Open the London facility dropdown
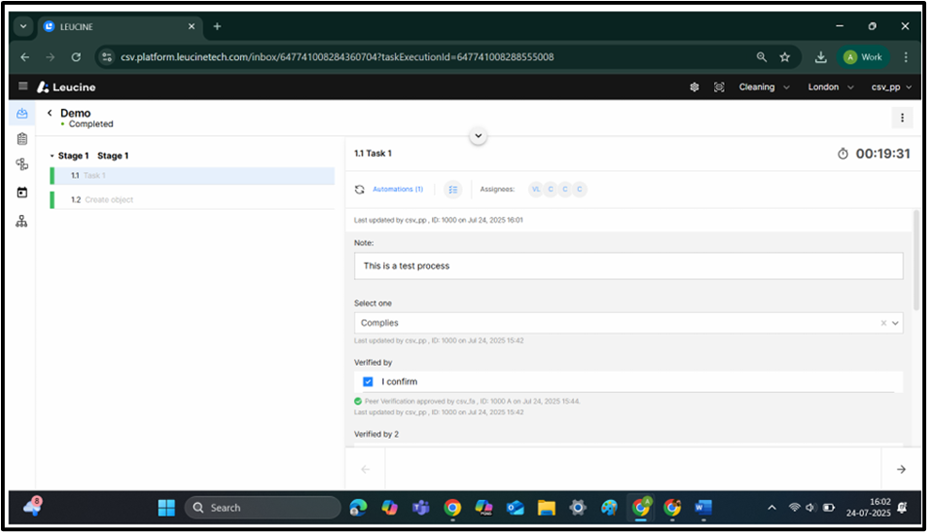927x532 pixels. coord(830,86)
